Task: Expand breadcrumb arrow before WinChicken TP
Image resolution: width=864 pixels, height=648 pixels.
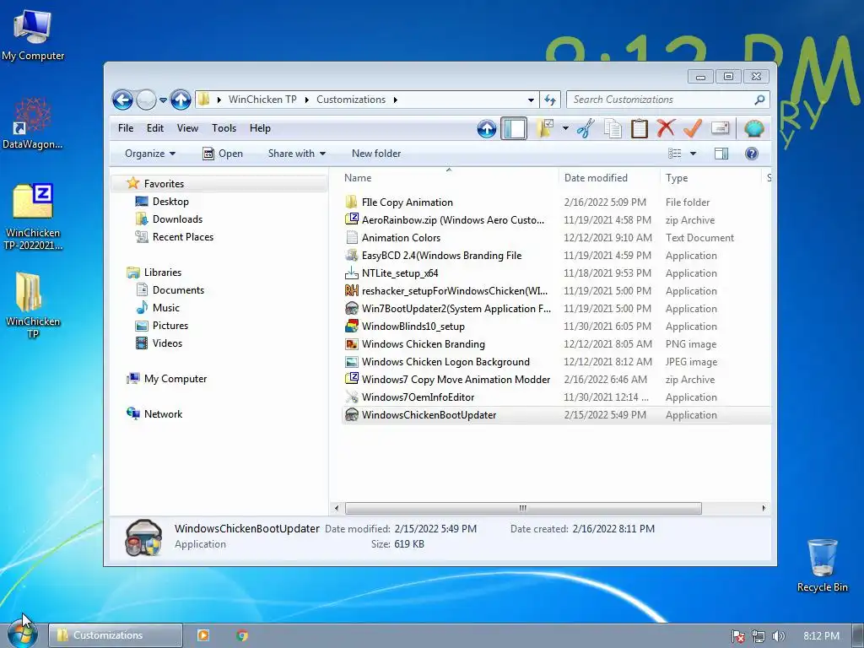Action: [219, 100]
